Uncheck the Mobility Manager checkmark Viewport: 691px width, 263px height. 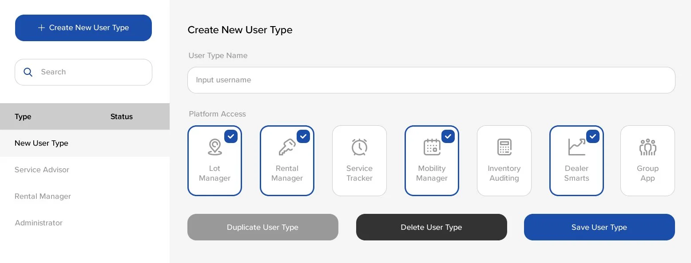pyautogui.click(x=448, y=136)
